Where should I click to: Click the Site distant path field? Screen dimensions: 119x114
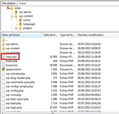(x=68, y=3)
